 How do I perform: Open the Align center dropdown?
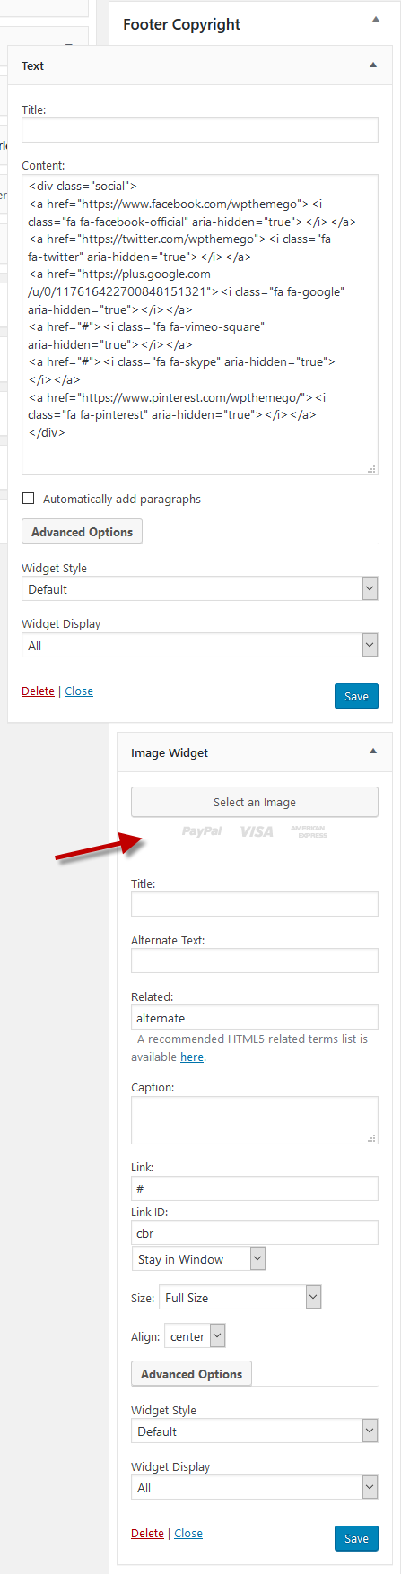195,1336
